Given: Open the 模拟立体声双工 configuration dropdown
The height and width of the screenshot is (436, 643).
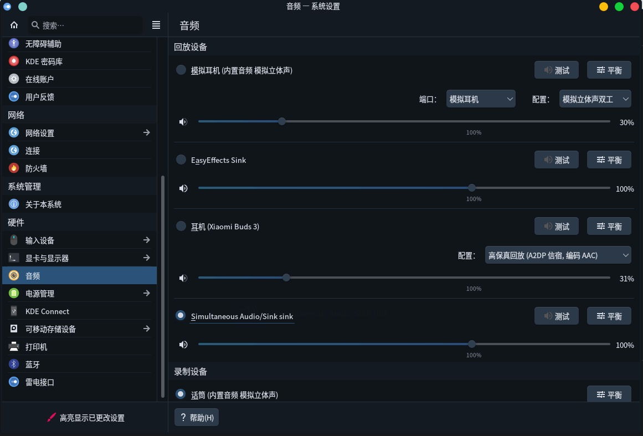Looking at the screenshot, I should pos(595,98).
